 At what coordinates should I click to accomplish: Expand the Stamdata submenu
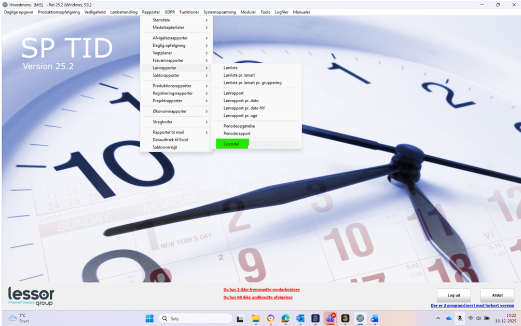pyautogui.click(x=176, y=20)
